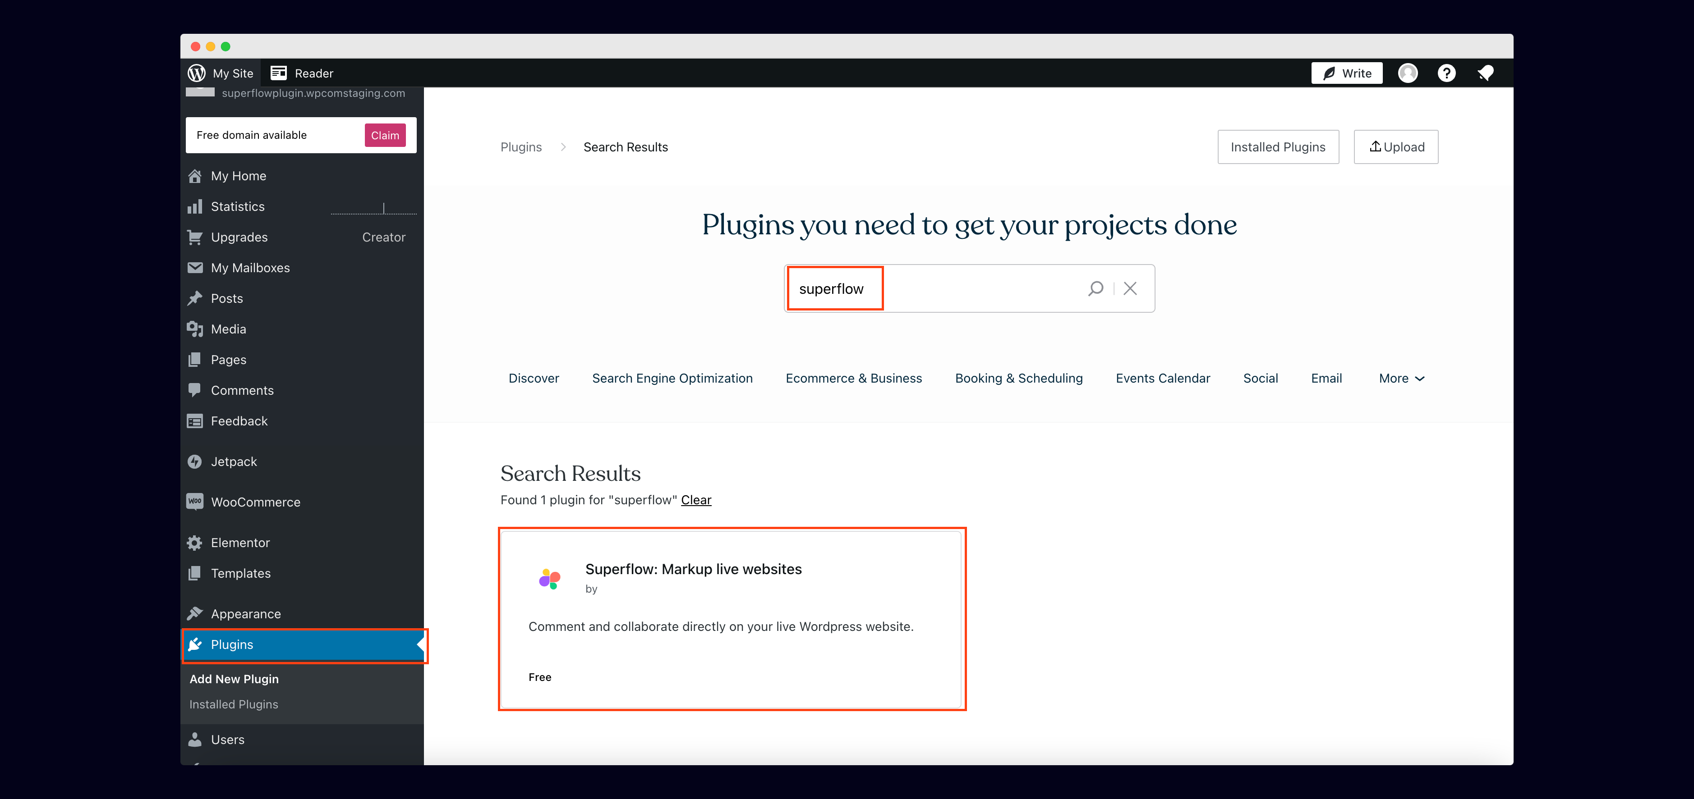The height and width of the screenshot is (799, 1694).
Task: Click the Feedback form icon
Action: coord(195,421)
